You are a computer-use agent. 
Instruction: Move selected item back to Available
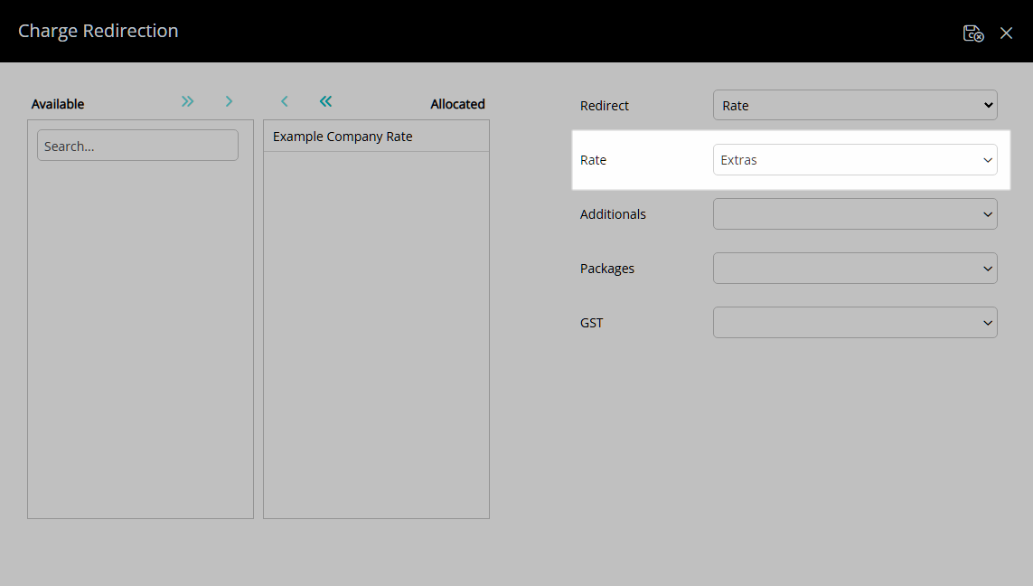coord(285,101)
